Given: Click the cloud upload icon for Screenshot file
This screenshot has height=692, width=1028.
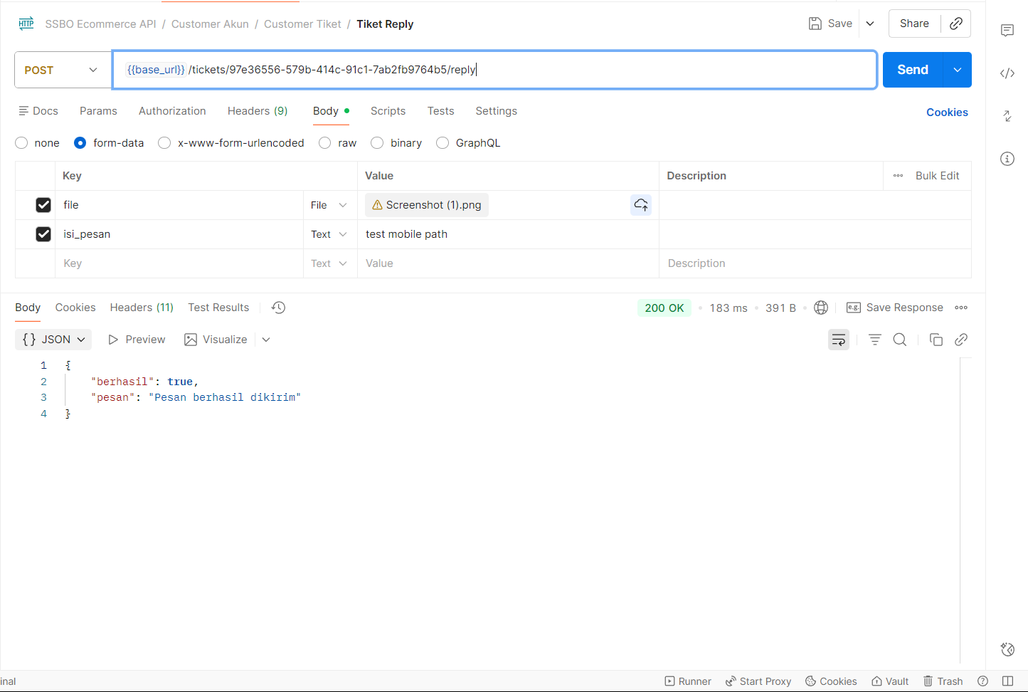Looking at the screenshot, I should coord(640,205).
